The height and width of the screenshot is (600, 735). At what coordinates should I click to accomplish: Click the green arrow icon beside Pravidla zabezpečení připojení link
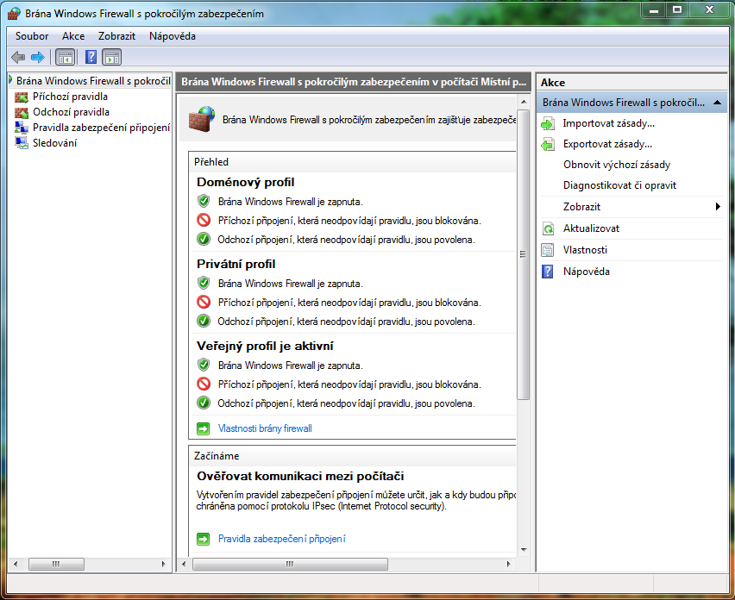point(204,539)
